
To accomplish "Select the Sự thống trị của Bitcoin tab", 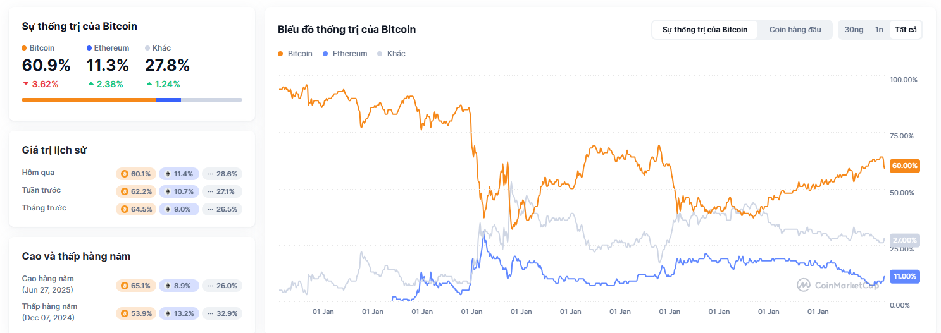I will coord(705,30).
